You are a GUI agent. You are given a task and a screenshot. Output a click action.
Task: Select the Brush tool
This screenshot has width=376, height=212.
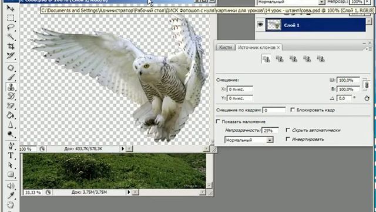[x=11, y=77]
